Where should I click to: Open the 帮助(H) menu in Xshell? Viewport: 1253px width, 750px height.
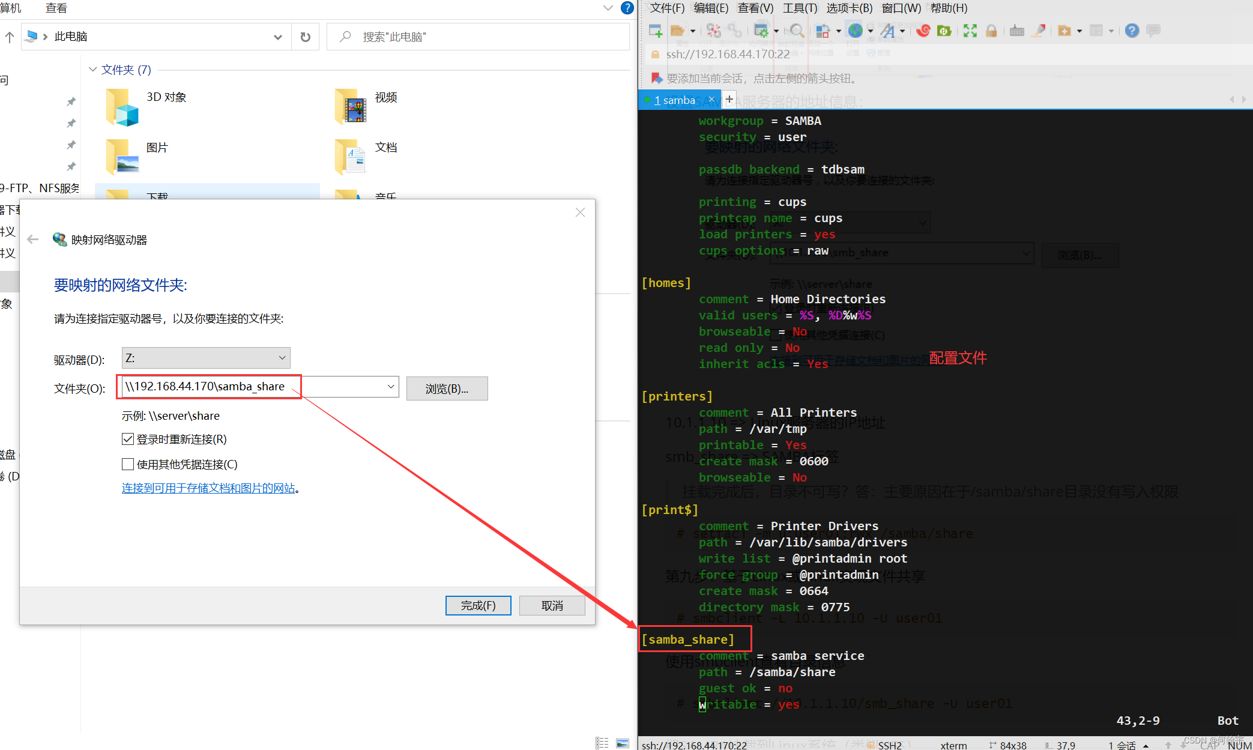pos(949,8)
